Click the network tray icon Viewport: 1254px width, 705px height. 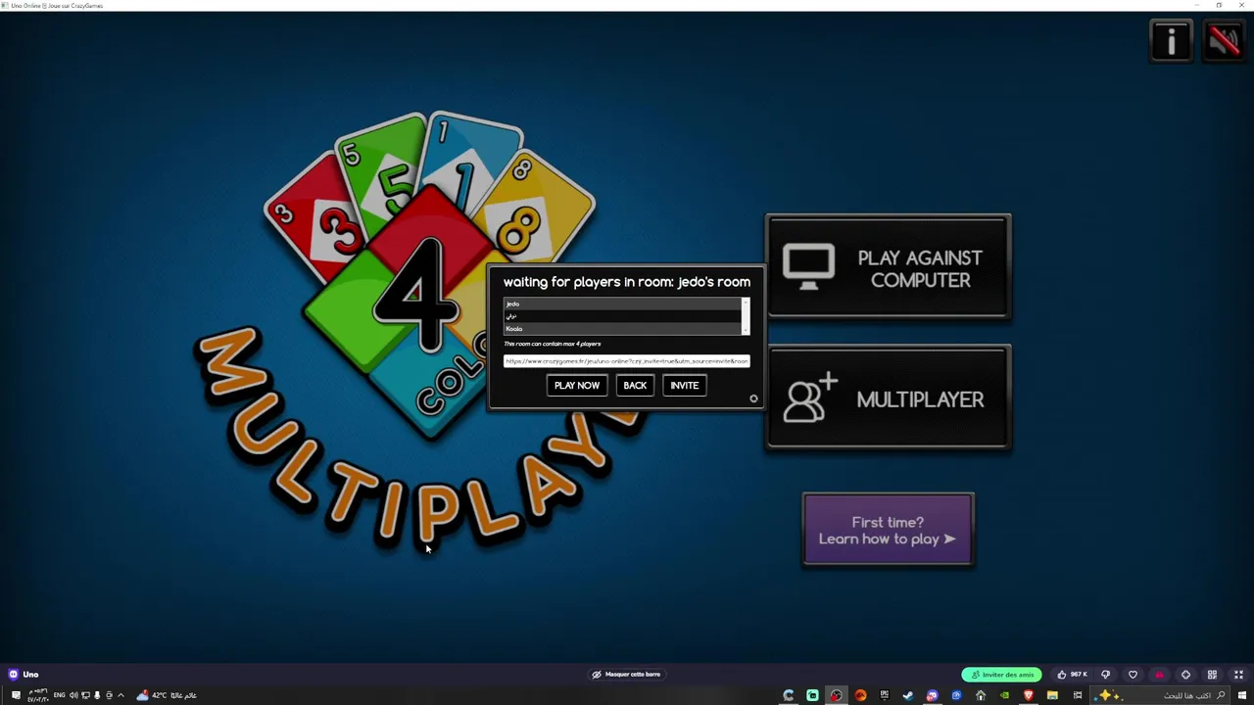85,695
